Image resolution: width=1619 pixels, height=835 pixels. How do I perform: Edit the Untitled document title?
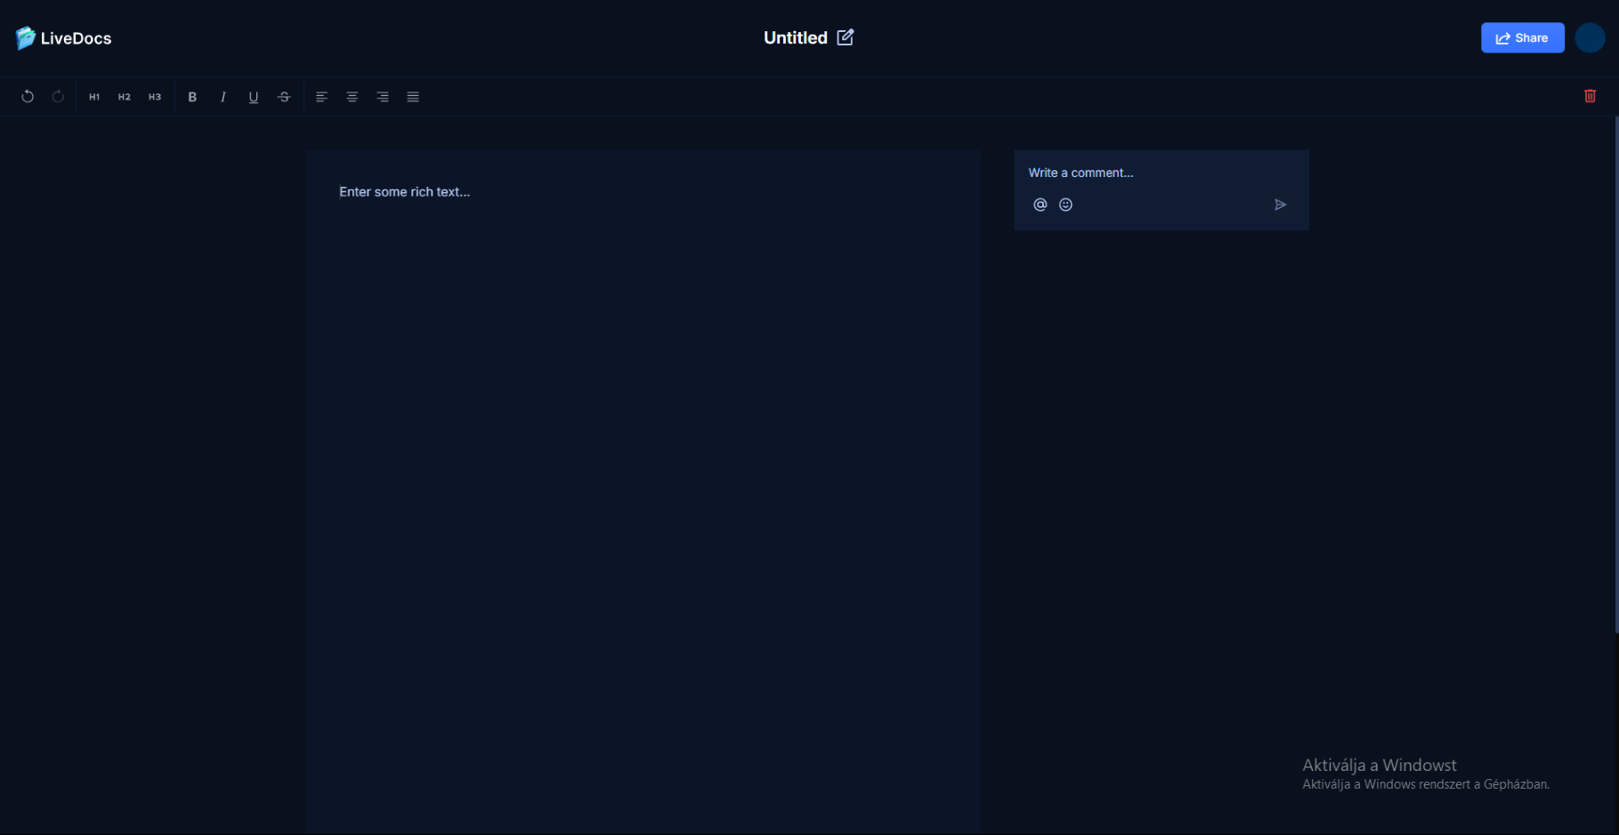pyautogui.click(x=846, y=37)
